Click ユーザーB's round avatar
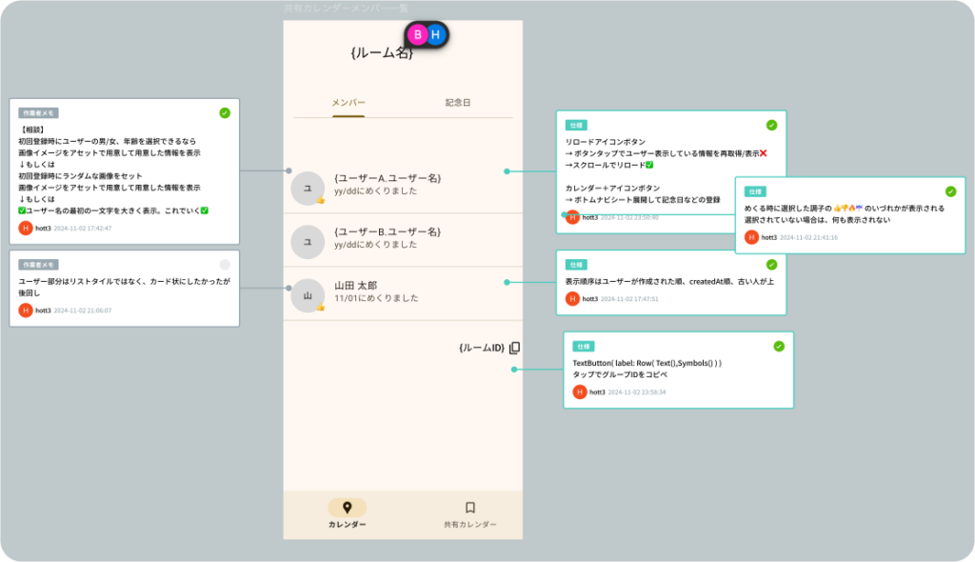 pyautogui.click(x=308, y=242)
